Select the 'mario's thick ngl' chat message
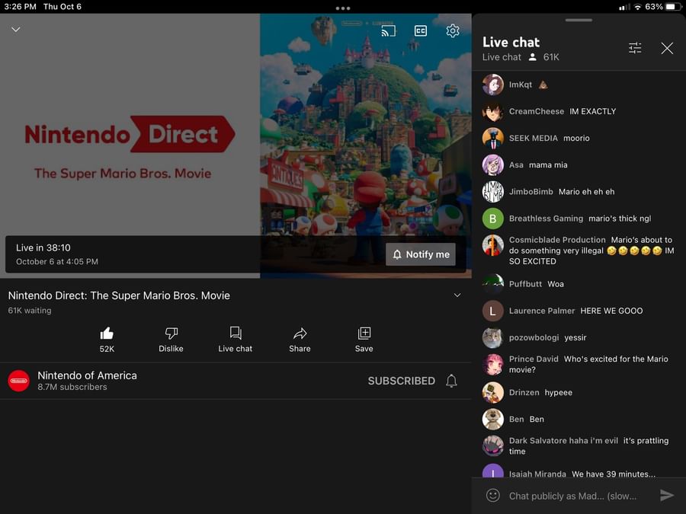The image size is (686, 514). click(x=620, y=219)
